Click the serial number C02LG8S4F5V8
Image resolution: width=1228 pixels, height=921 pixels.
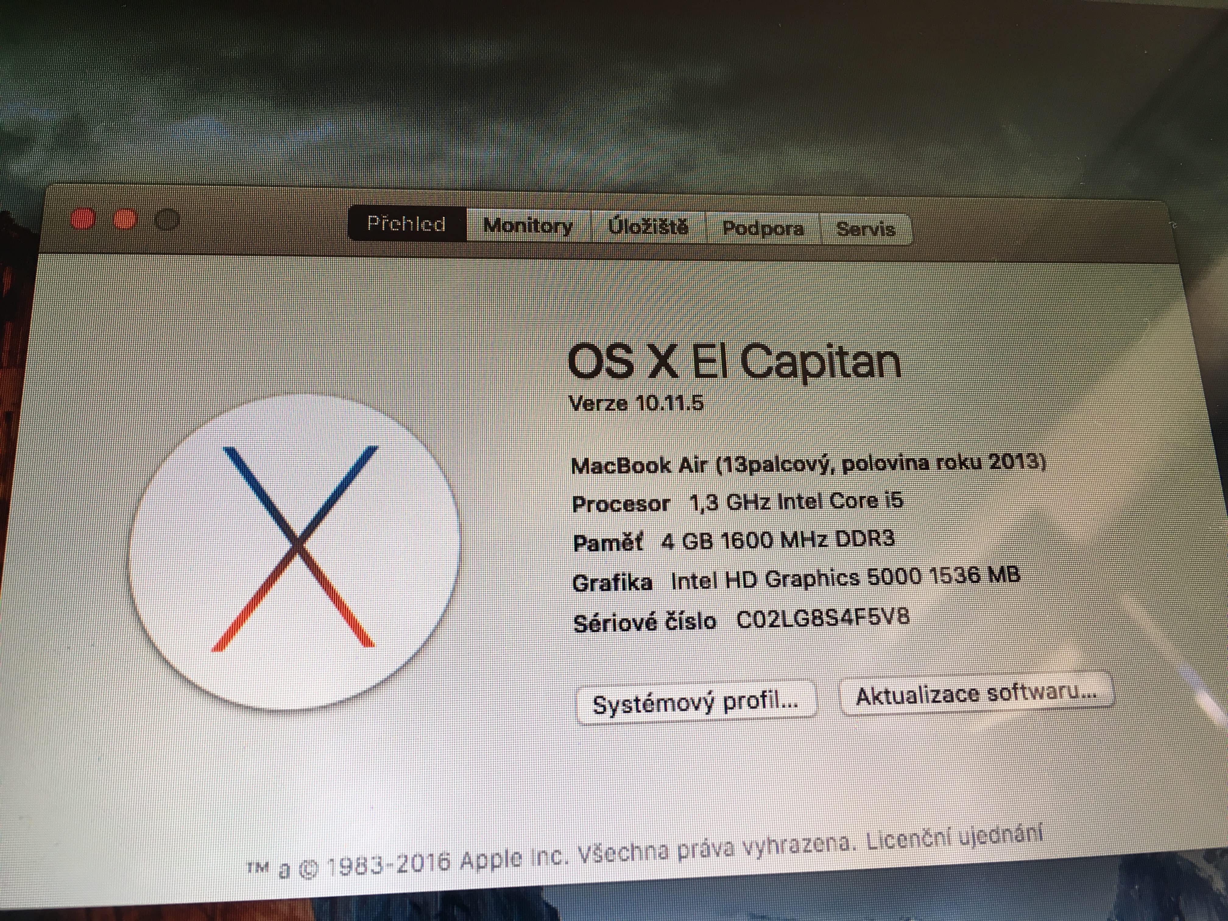[x=823, y=619]
